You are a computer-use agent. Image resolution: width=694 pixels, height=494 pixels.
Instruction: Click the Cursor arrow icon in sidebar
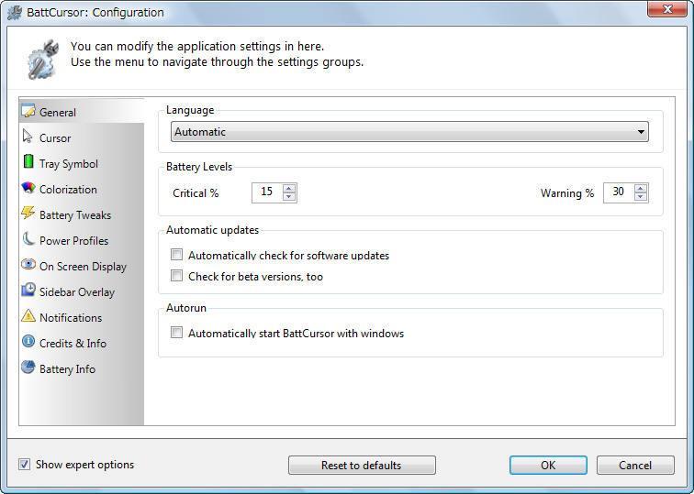[x=28, y=137]
